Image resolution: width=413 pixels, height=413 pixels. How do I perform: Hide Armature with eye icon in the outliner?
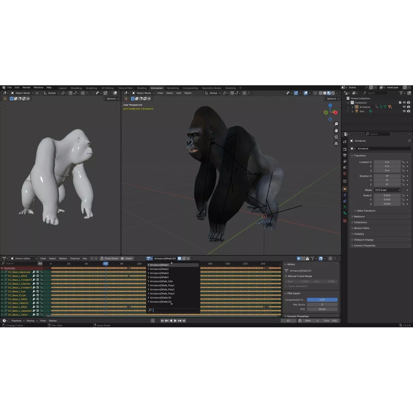404,107
